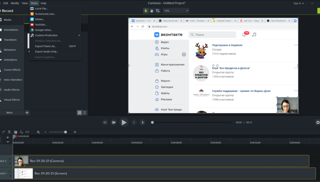This screenshot has width=320, height=182.
Task: Click the Copy icon in timeline toolbar
Action: coord(15,132)
